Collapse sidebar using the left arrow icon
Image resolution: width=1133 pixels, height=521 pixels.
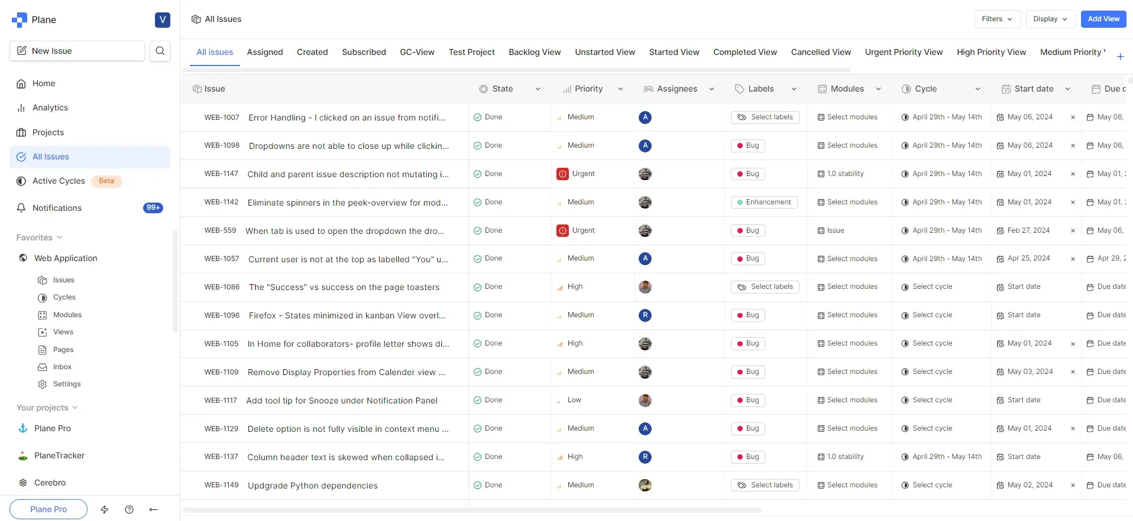(x=153, y=509)
